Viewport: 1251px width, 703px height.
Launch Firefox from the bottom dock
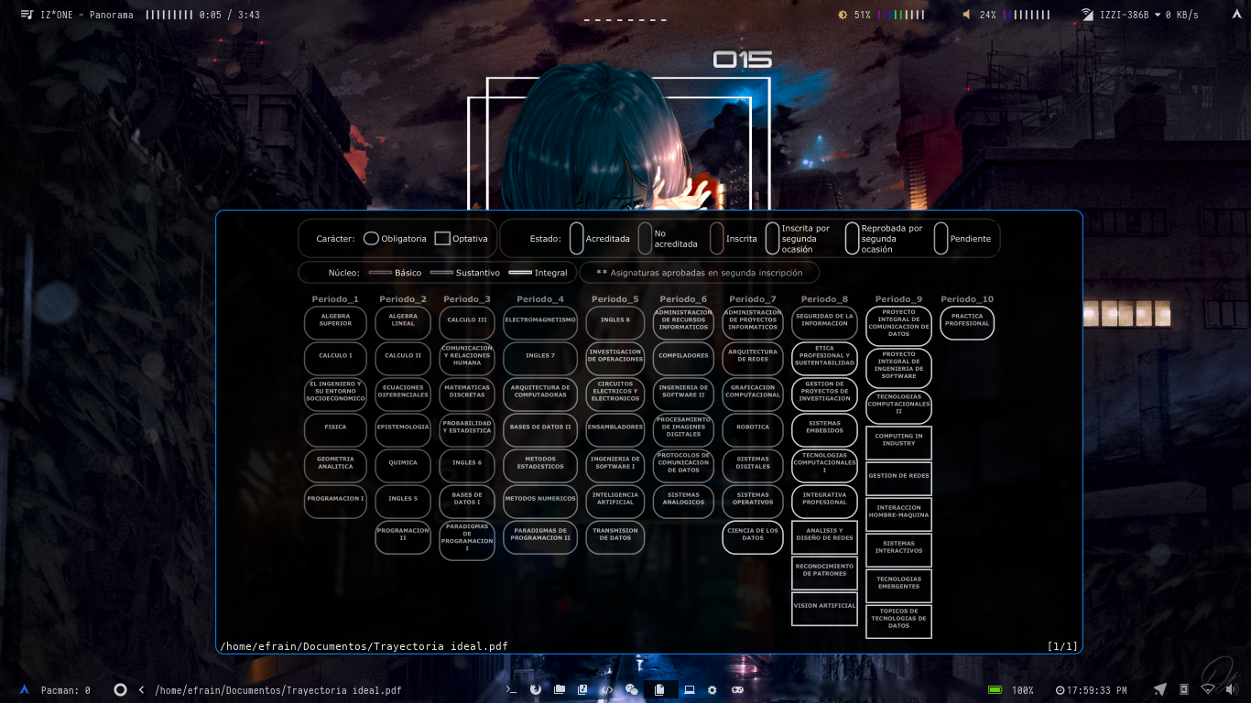[x=536, y=689]
